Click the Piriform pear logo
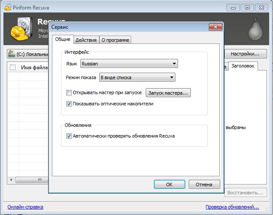 255,29
